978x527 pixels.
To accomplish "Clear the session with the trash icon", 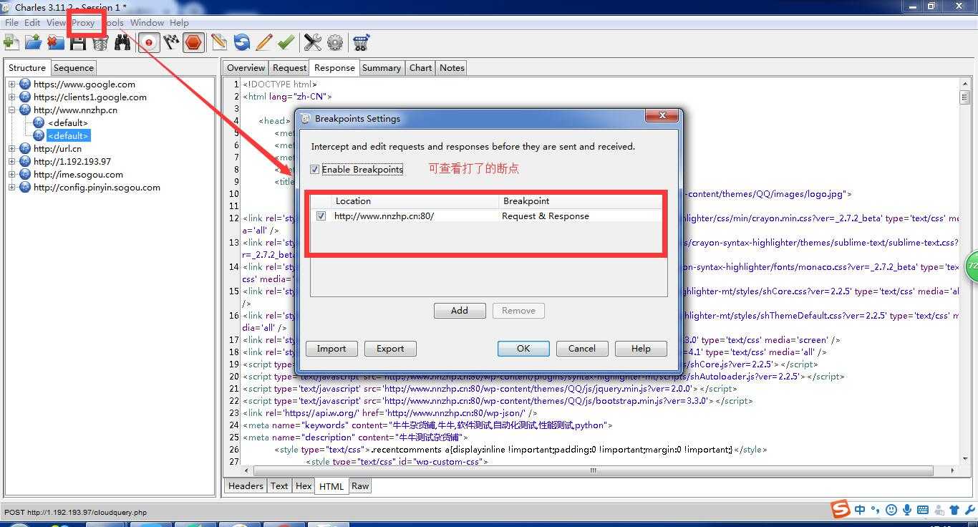I will [x=100, y=43].
